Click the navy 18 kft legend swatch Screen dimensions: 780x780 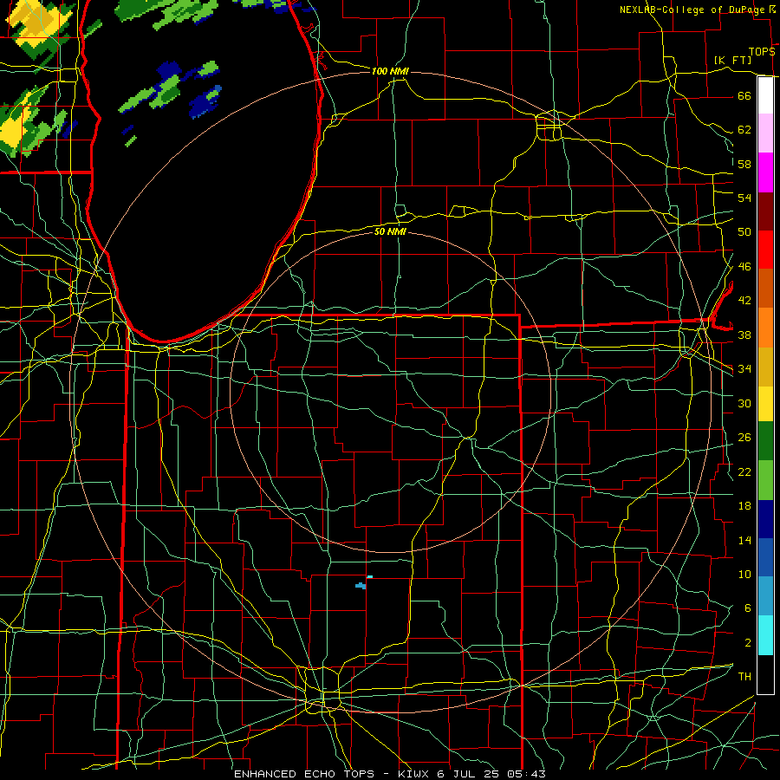(x=765, y=519)
